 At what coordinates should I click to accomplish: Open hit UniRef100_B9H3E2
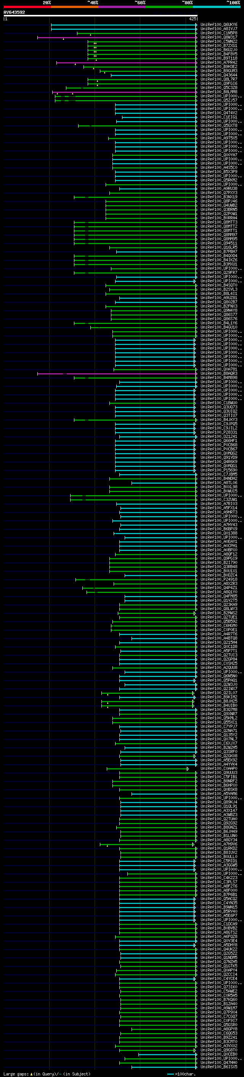pos(219,66)
